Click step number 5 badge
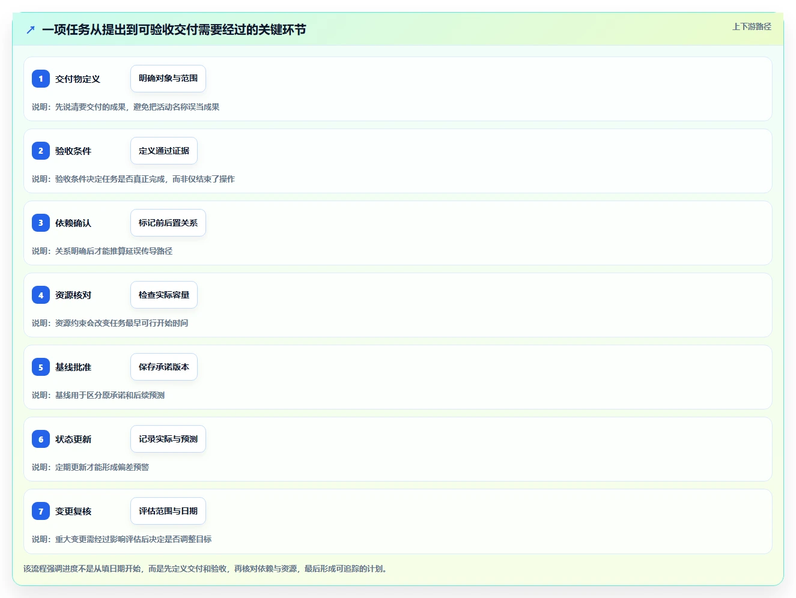 (41, 367)
